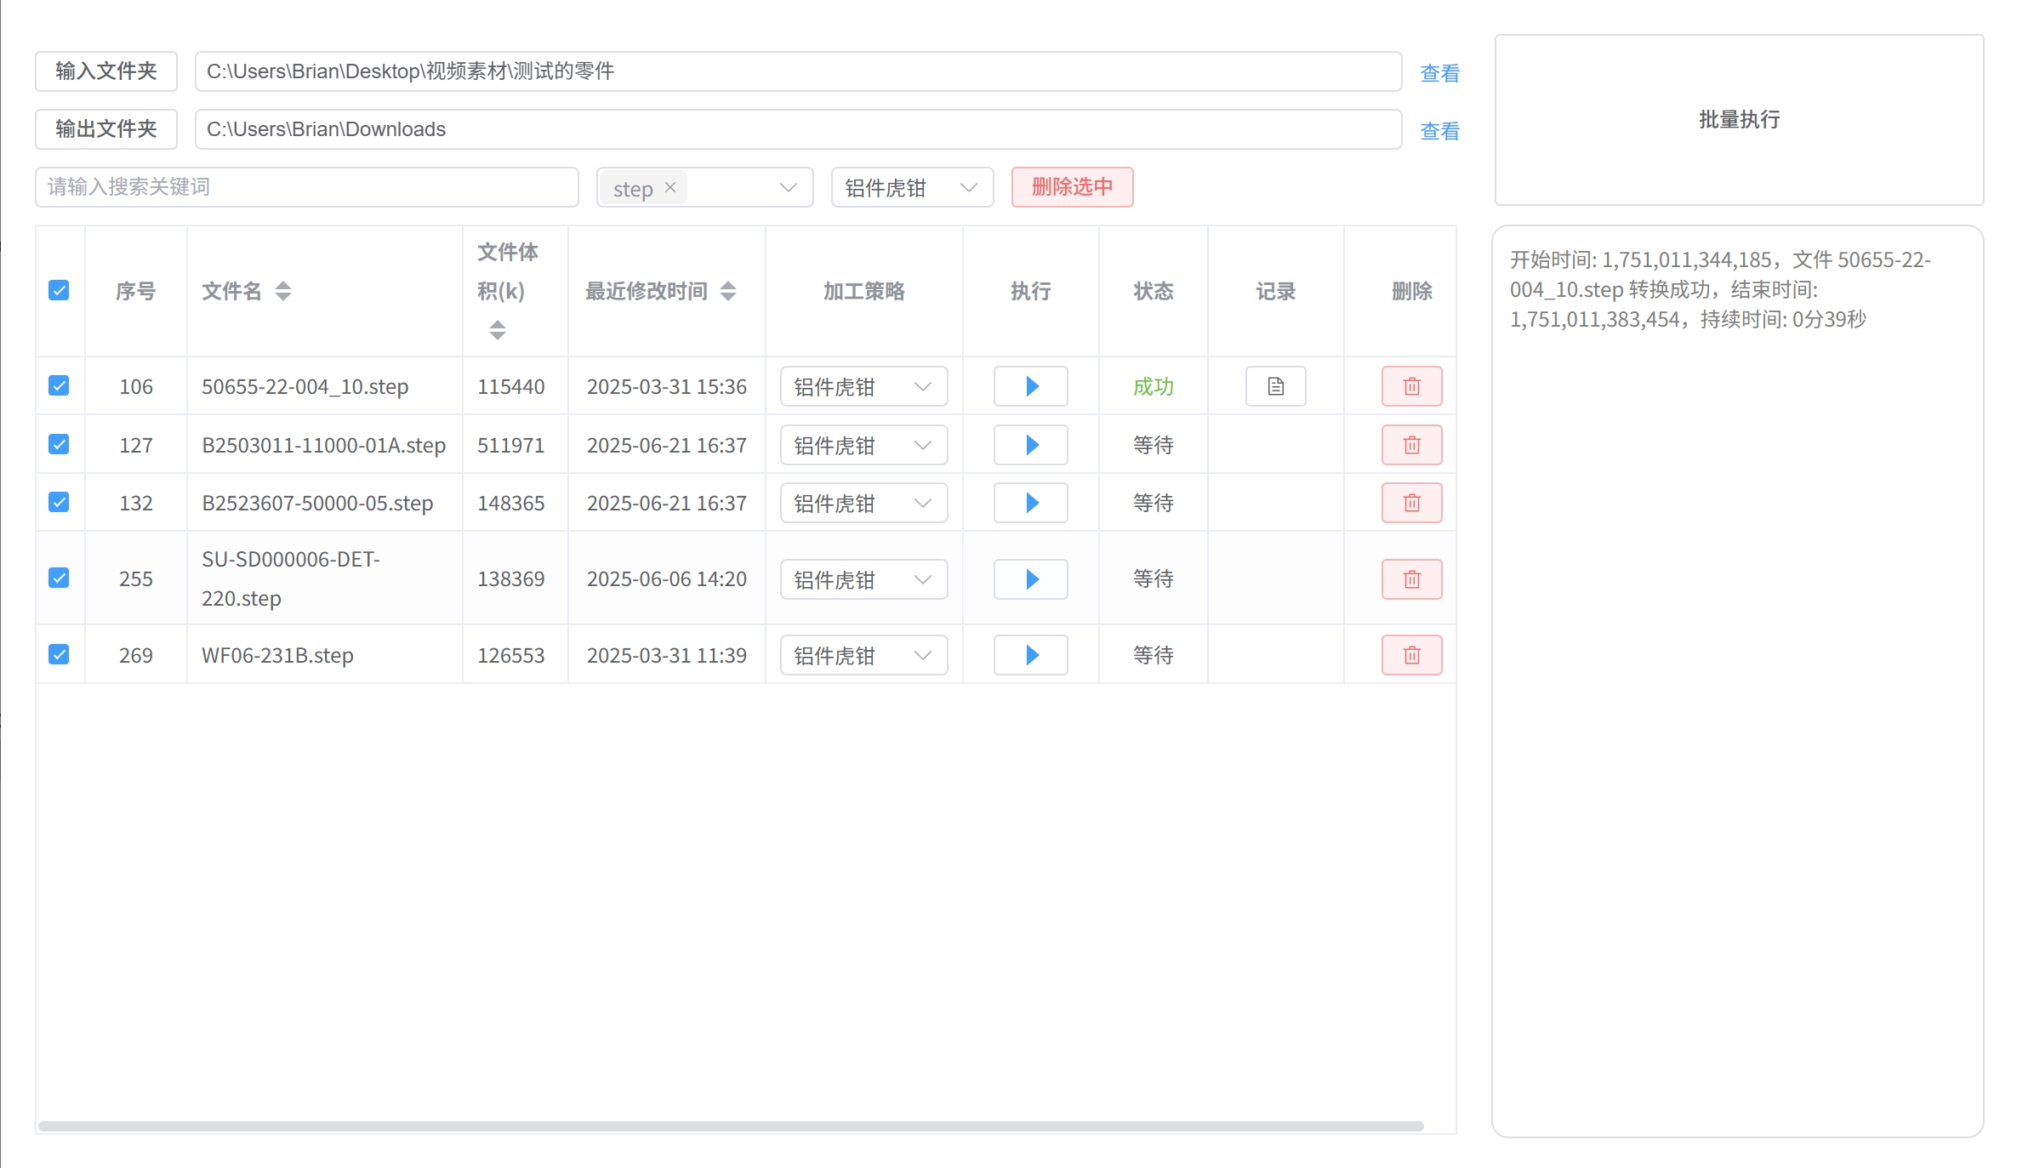Viewport: 2017px width, 1168px height.
Task: Click the 输出文件夹 button
Action: coord(106,129)
